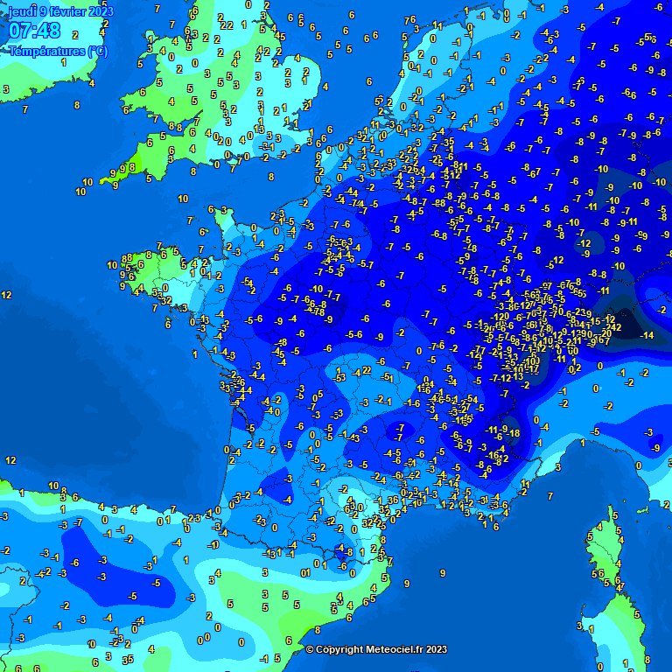Select the -18 station reading in southeast France
Screen dimensions: 672x672
click(514, 433)
